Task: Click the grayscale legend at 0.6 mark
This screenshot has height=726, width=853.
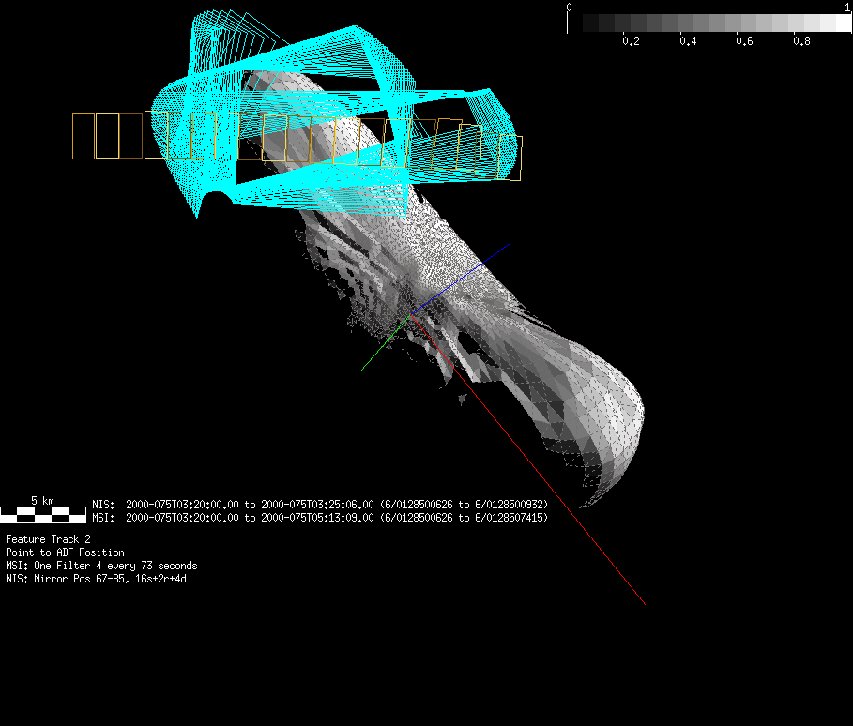Action: (x=744, y=40)
